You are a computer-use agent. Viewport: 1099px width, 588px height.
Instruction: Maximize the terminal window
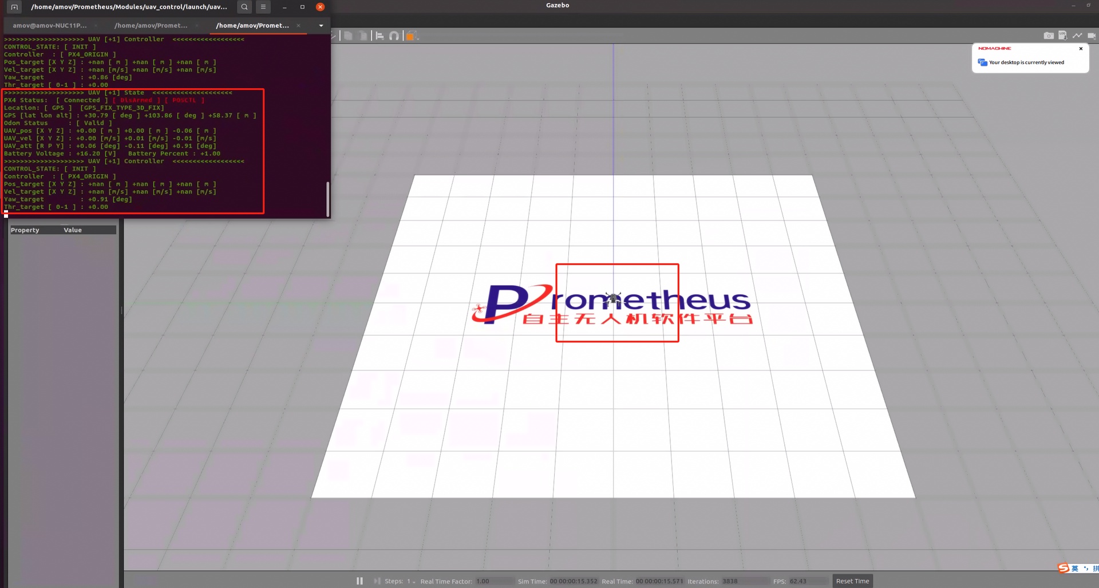pyautogui.click(x=302, y=7)
